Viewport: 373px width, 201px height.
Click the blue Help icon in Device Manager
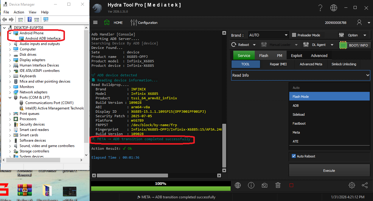click(29, 20)
